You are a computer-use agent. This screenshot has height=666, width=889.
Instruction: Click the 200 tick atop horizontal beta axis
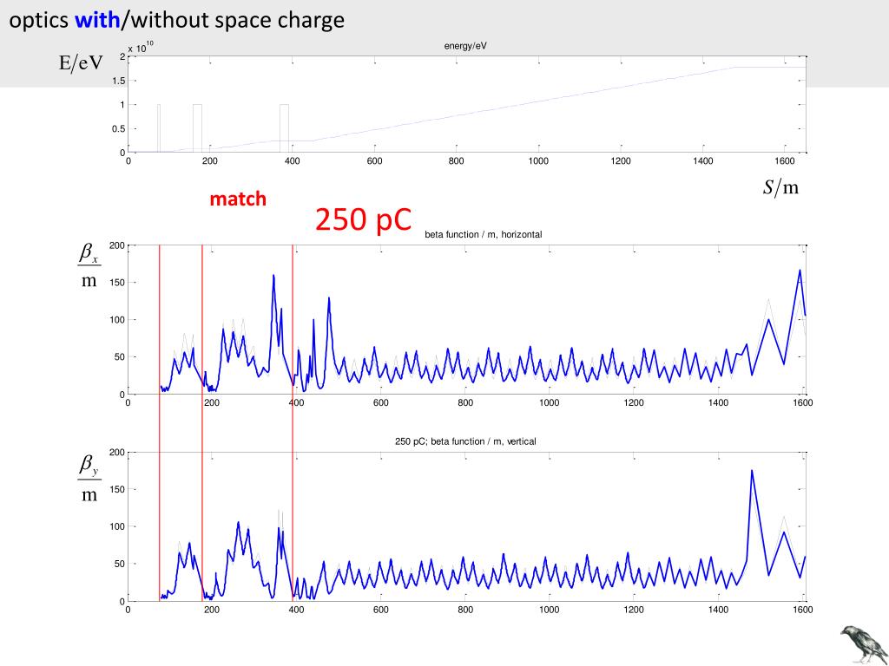117,245
